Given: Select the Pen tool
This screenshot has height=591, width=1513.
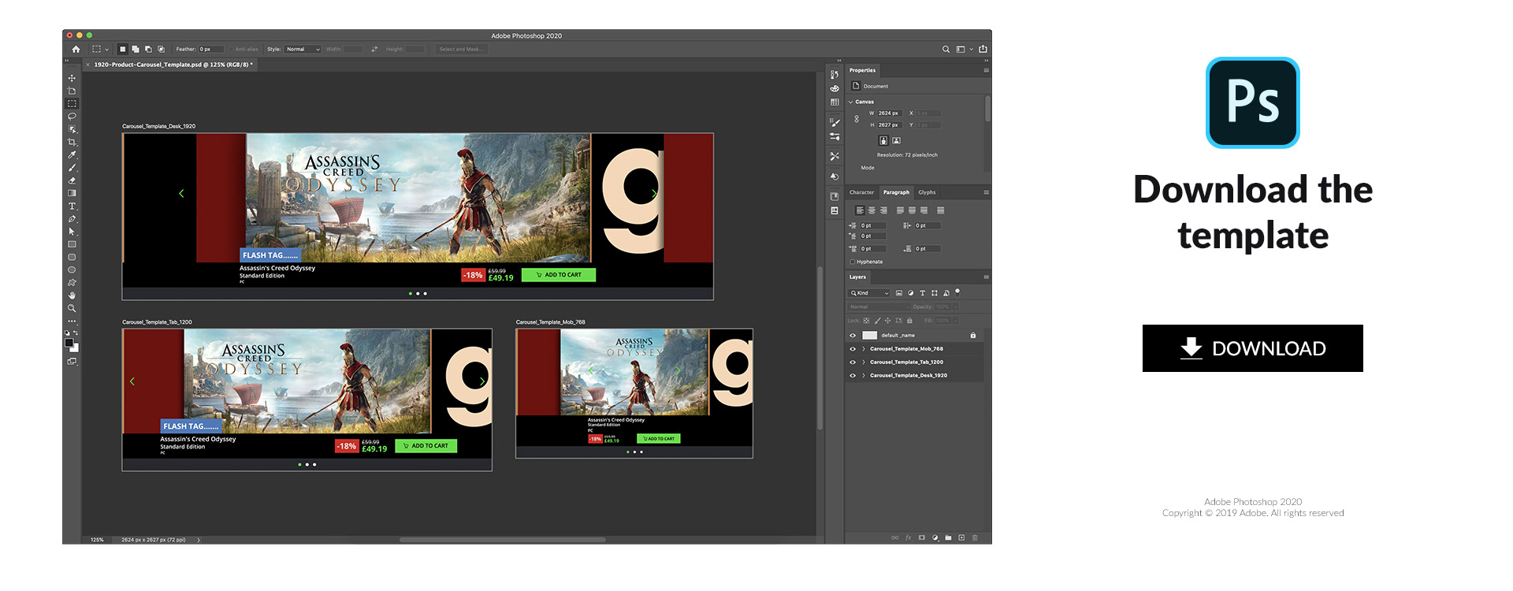Looking at the screenshot, I should click(x=72, y=218).
